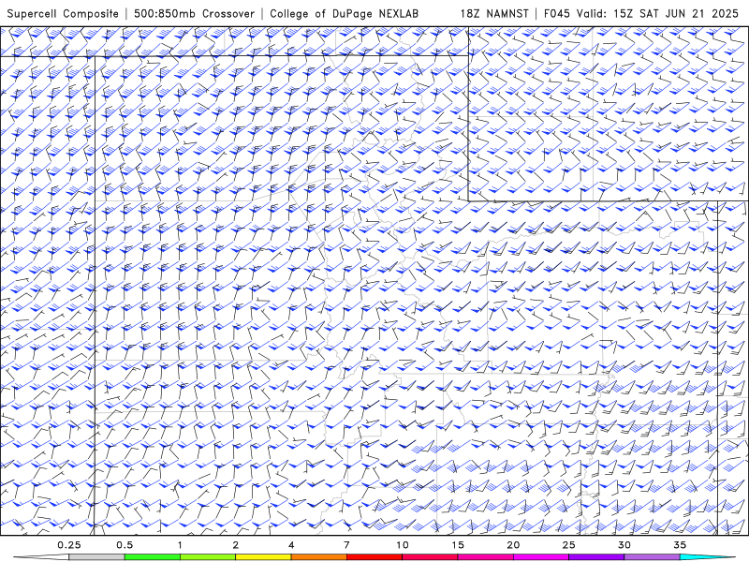Click the '18Z NAMNST' model run label
This screenshot has width=749, height=562.
click(494, 14)
